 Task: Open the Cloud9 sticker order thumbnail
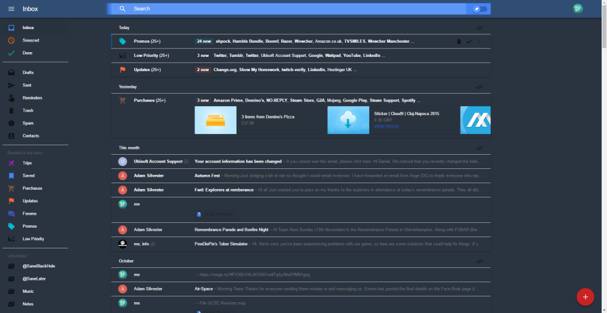pyautogui.click(x=349, y=120)
